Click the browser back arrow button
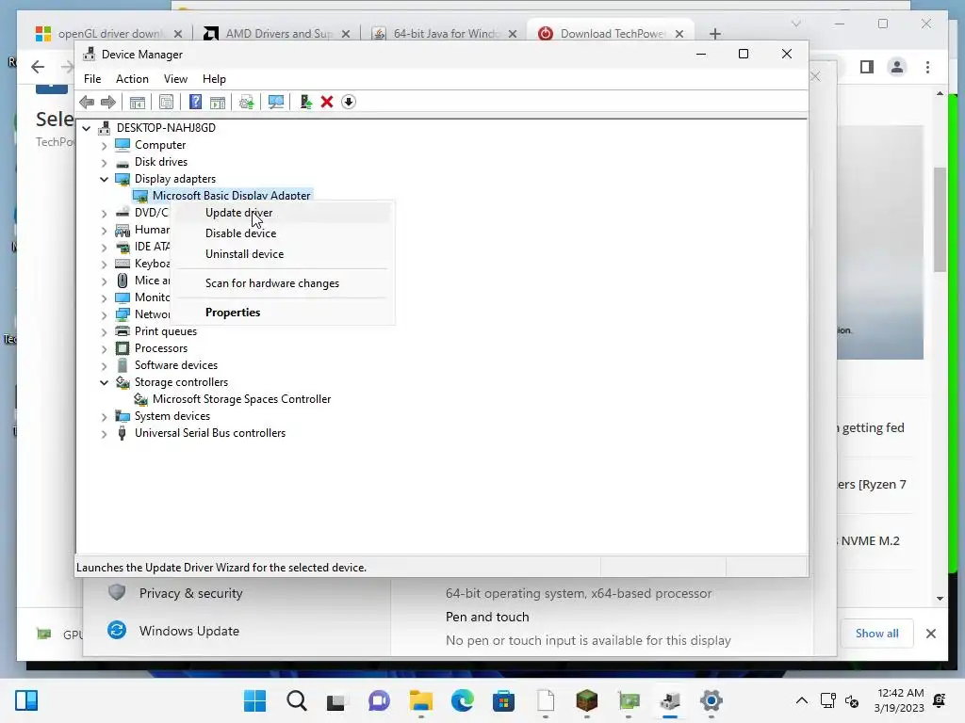 tap(38, 67)
